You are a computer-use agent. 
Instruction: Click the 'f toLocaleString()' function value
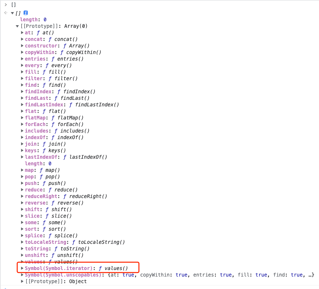pyautogui.click(x=98, y=242)
